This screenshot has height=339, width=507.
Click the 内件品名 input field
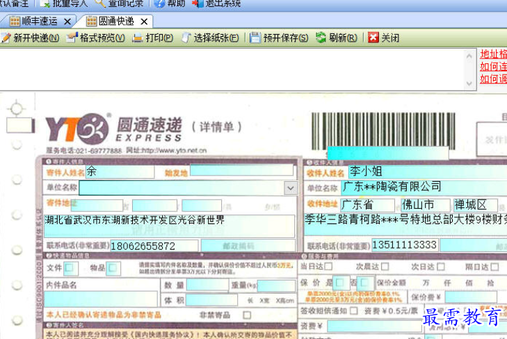(101, 299)
